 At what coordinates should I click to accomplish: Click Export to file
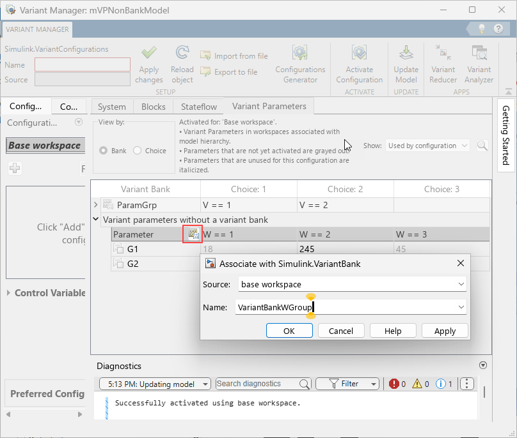click(x=229, y=72)
